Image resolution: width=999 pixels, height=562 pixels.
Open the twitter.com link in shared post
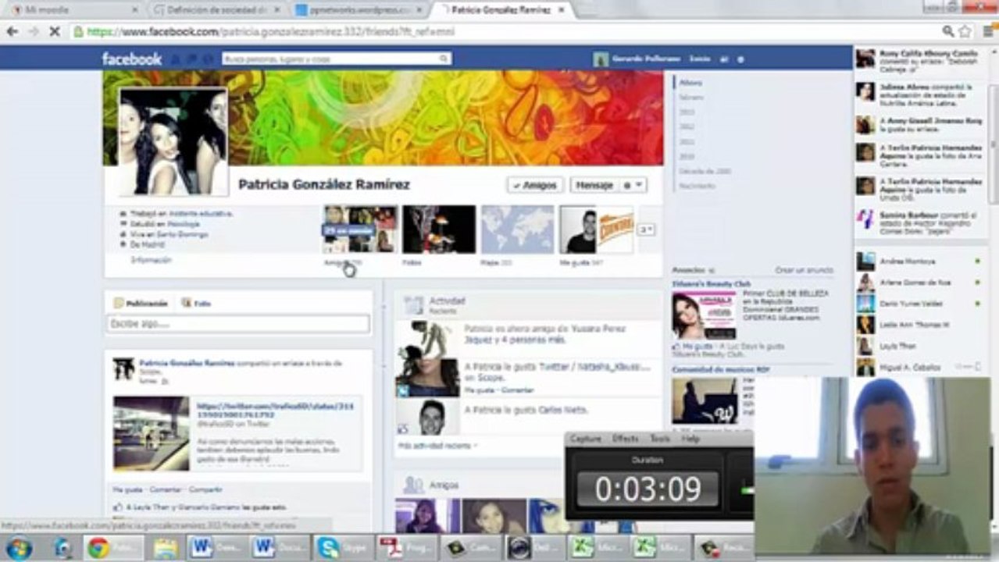[x=275, y=411]
